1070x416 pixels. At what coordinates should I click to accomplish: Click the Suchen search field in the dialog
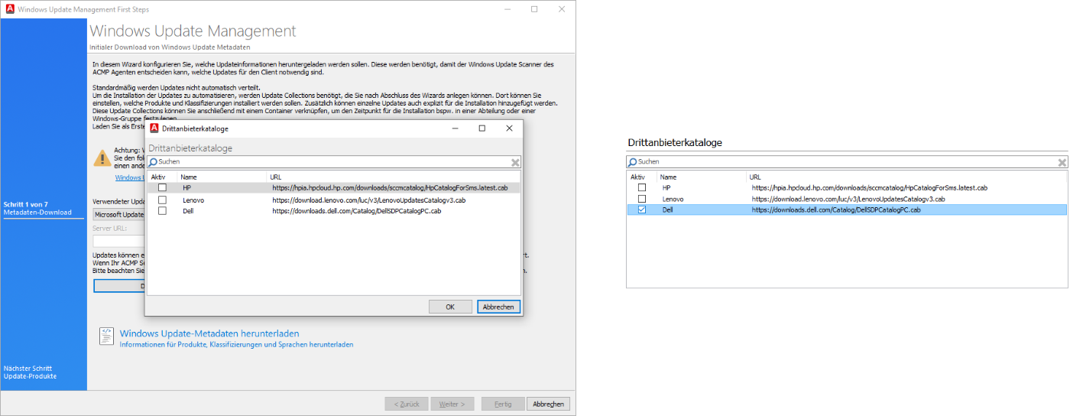pos(329,162)
